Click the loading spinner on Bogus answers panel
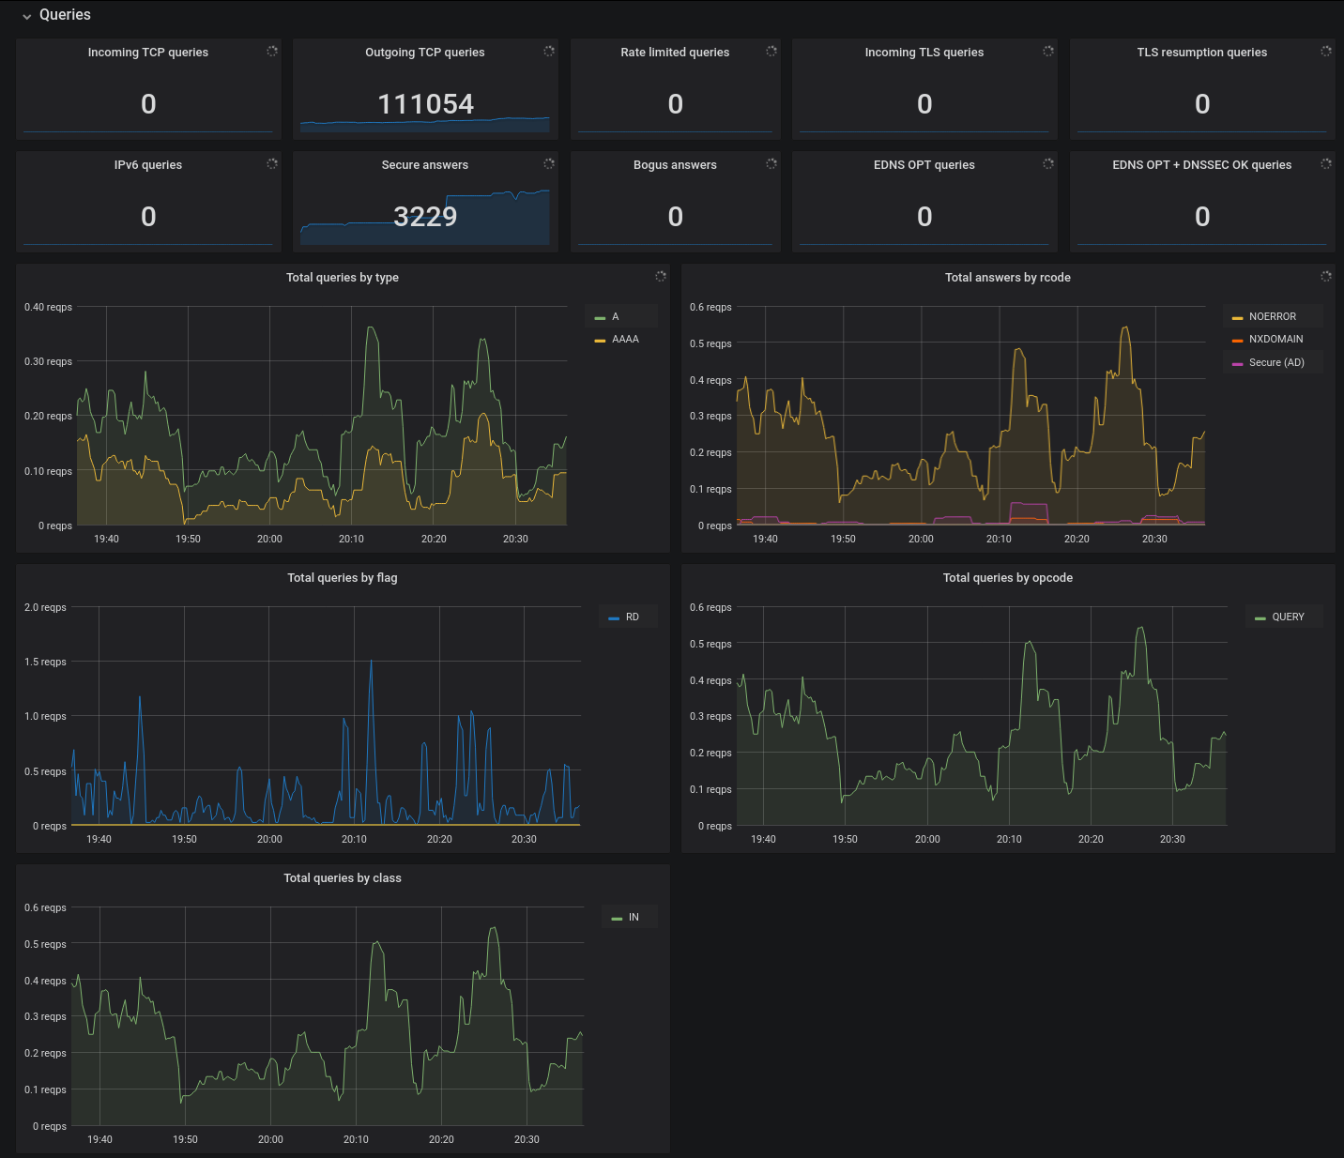Image resolution: width=1344 pixels, height=1158 pixels. pyautogui.click(x=771, y=163)
